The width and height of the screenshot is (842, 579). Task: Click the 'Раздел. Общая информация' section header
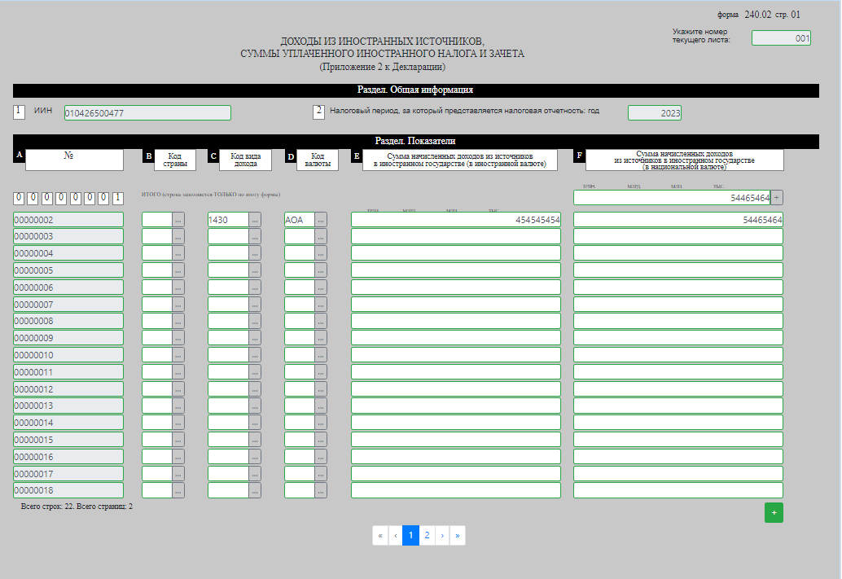coord(415,90)
